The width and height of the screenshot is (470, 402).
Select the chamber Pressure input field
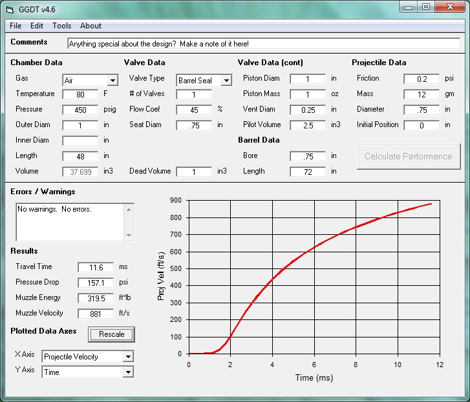click(x=80, y=110)
